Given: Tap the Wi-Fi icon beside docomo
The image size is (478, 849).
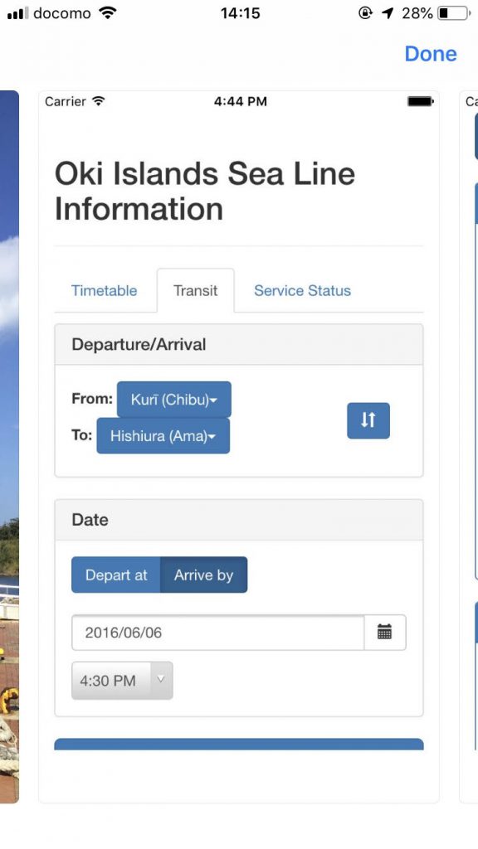Looking at the screenshot, I should [109, 13].
